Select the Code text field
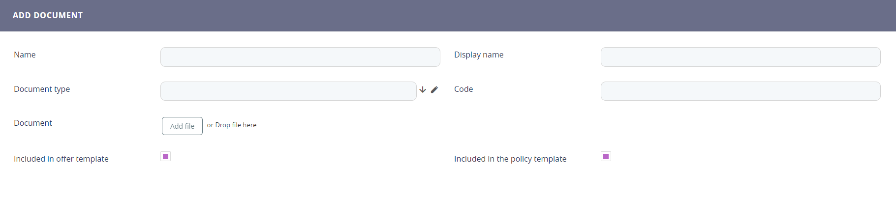This screenshot has width=896, height=197. click(741, 91)
